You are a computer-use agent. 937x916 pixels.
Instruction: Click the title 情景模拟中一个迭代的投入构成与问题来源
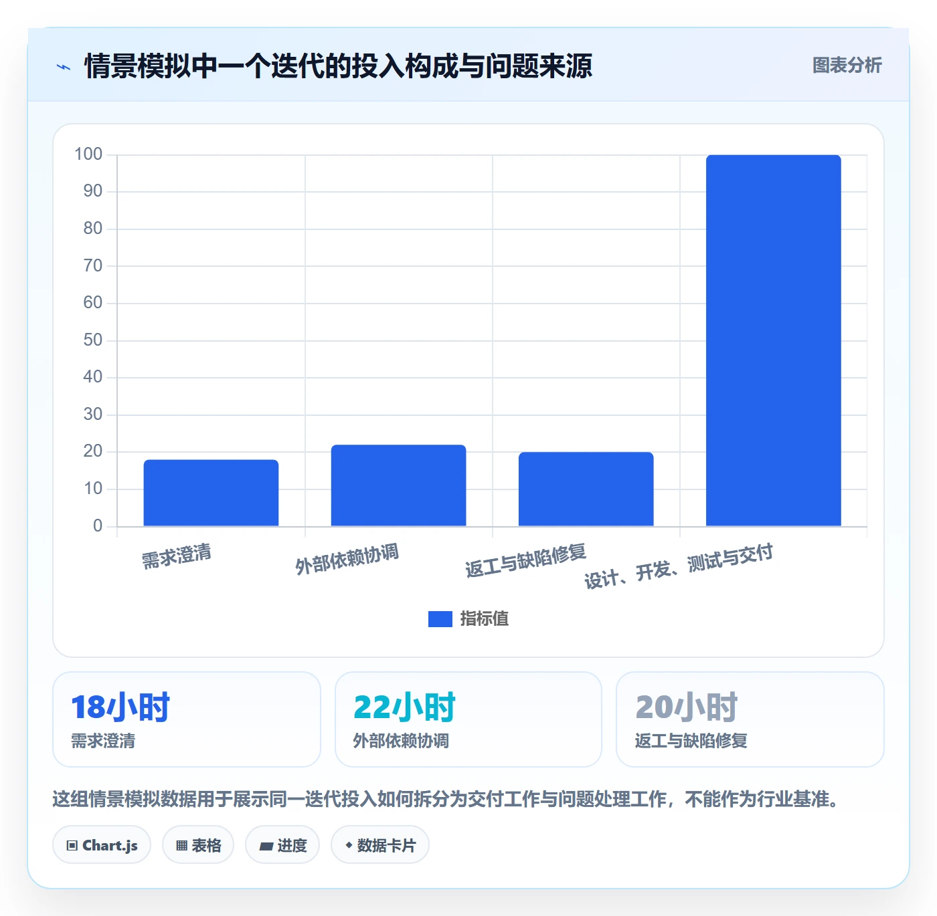(338, 66)
